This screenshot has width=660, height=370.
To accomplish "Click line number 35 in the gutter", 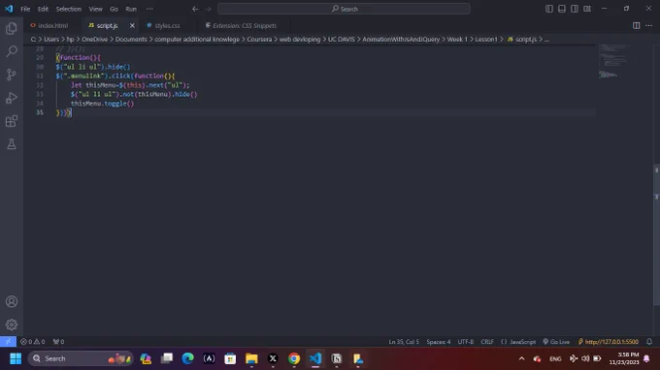I will pos(40,112).
